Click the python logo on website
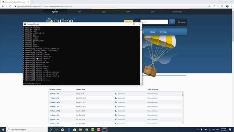 (x=60, y=21)
